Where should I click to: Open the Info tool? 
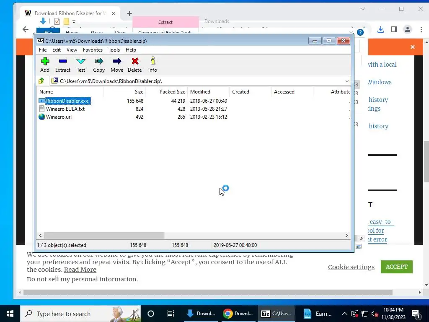(x=152, y=65)
